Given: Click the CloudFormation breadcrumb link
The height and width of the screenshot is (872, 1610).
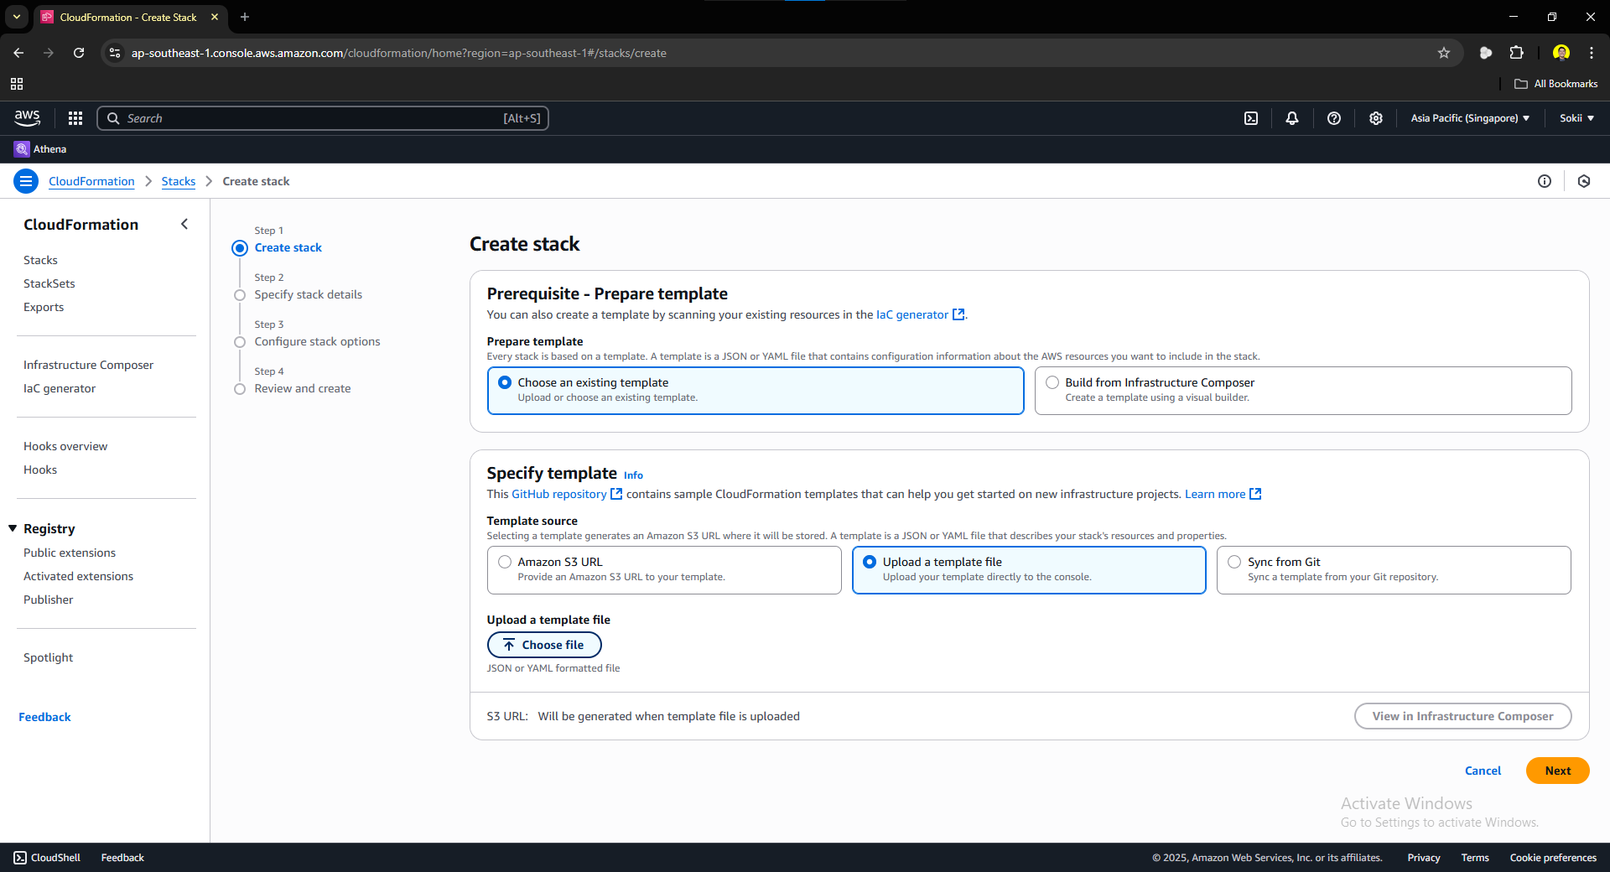Looking at the screenshot, I should tap(91, 181).
